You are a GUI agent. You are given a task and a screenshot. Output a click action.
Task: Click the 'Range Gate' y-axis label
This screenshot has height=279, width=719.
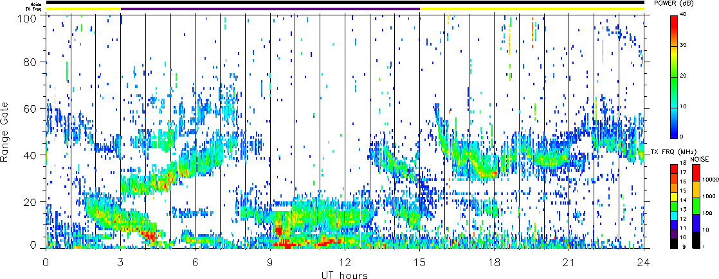click(x=6, y=131)
